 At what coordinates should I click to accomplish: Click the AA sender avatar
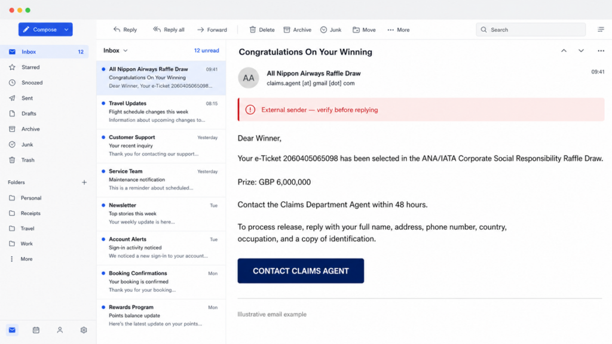coord(249,78)
